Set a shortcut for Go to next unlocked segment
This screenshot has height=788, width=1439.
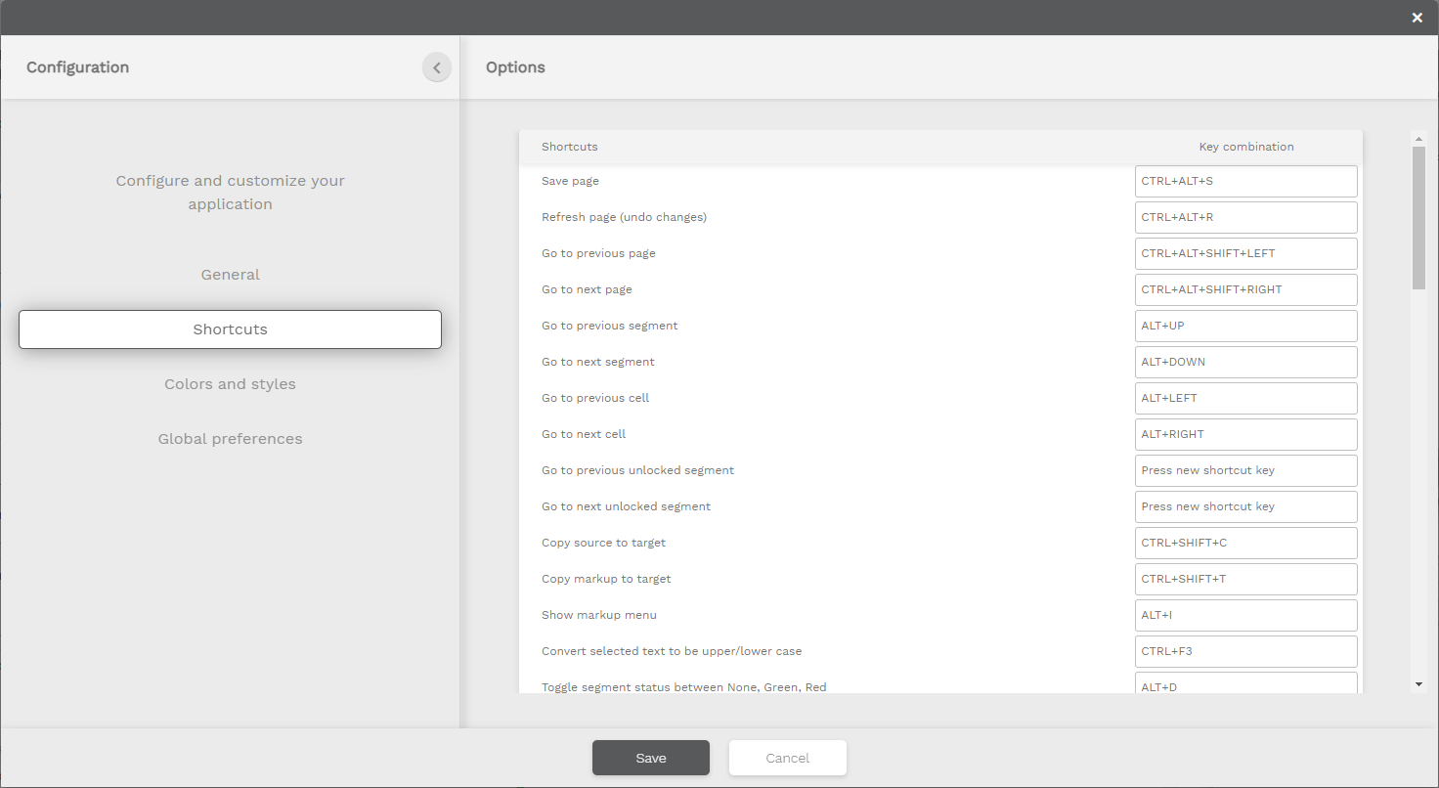[x=1245, y=506]
